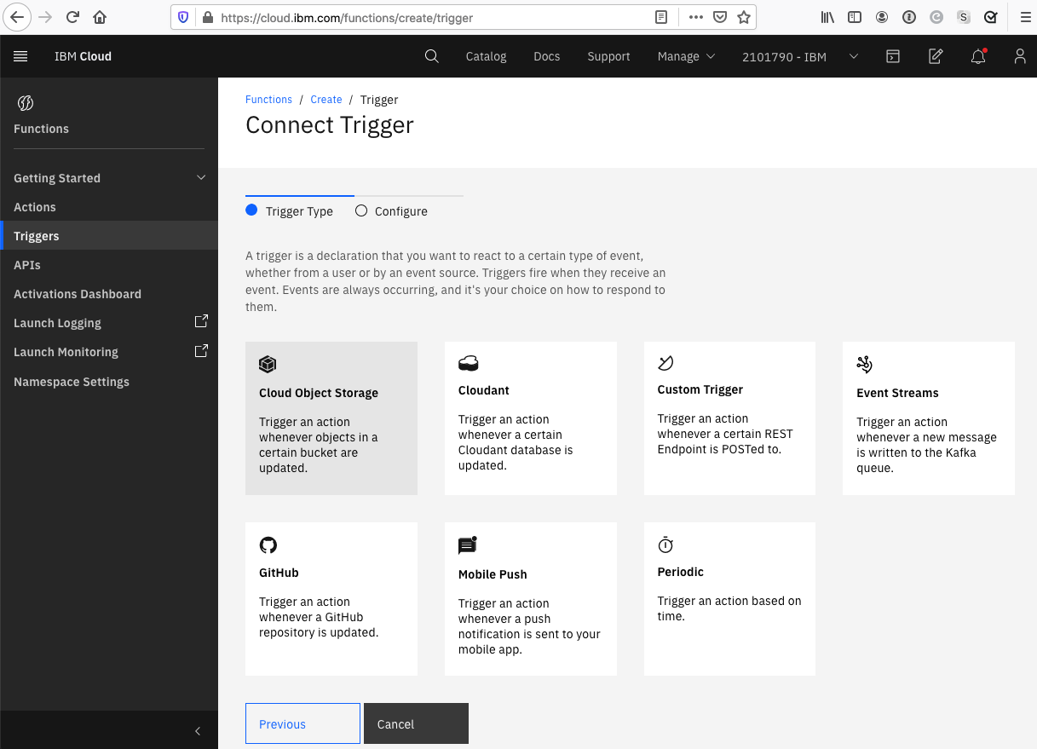Select Triggers in the sidebar
1037x749 pixels.
109,236
